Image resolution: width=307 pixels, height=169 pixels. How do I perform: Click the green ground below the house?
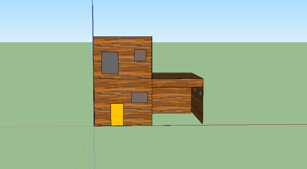[160, 147]
